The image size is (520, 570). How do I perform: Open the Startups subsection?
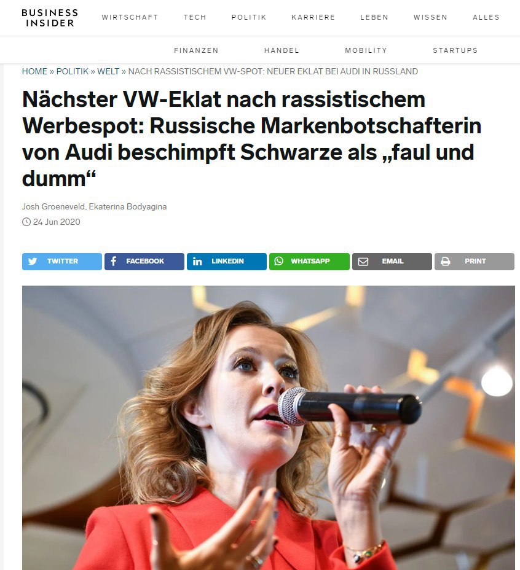point(455,50)
